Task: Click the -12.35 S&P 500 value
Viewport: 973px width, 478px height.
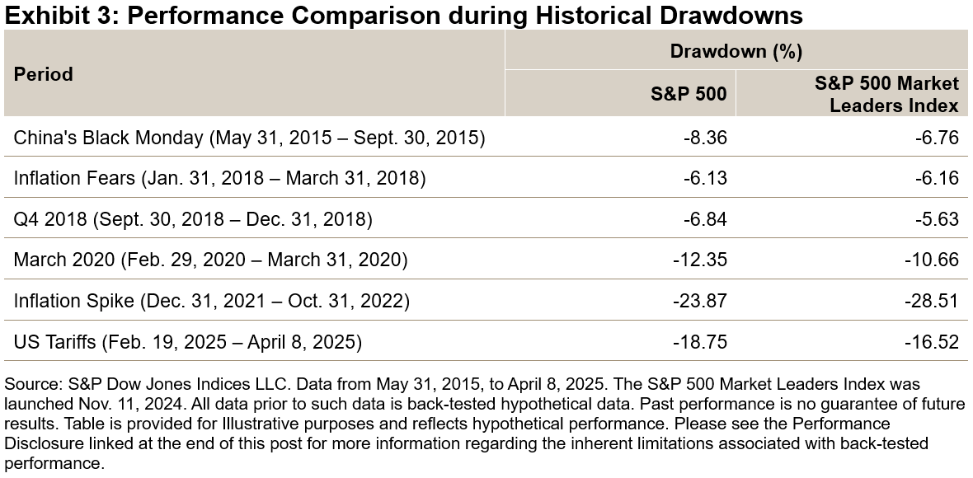Action: point(701,260)
